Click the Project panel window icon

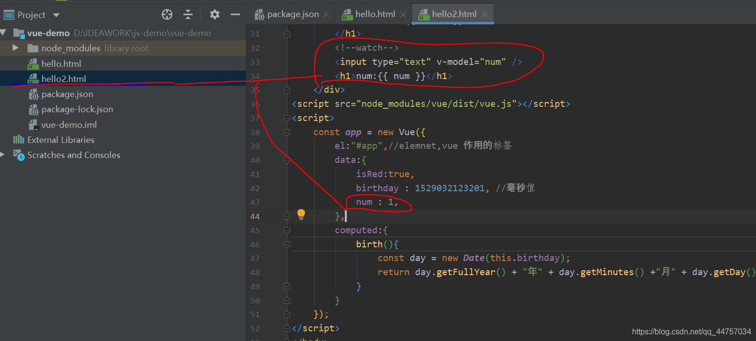(9, 15)
